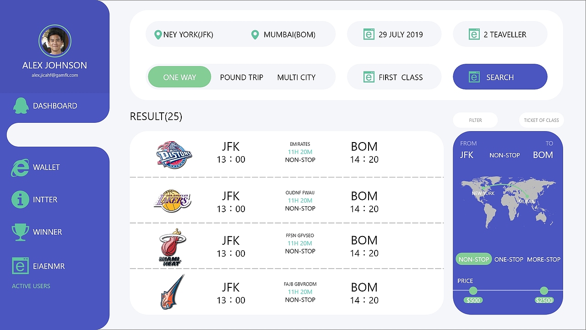Switch to the FILTER tab
Image resolution: width=586 pixels, height=330 pixels.
(475, 120)
